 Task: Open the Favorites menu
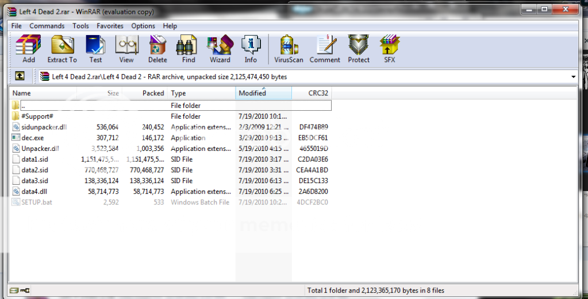pos(110,26)
